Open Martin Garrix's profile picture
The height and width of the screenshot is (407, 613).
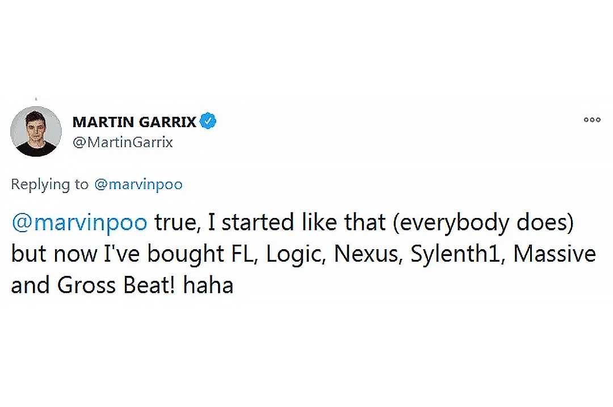click(36, 131)
